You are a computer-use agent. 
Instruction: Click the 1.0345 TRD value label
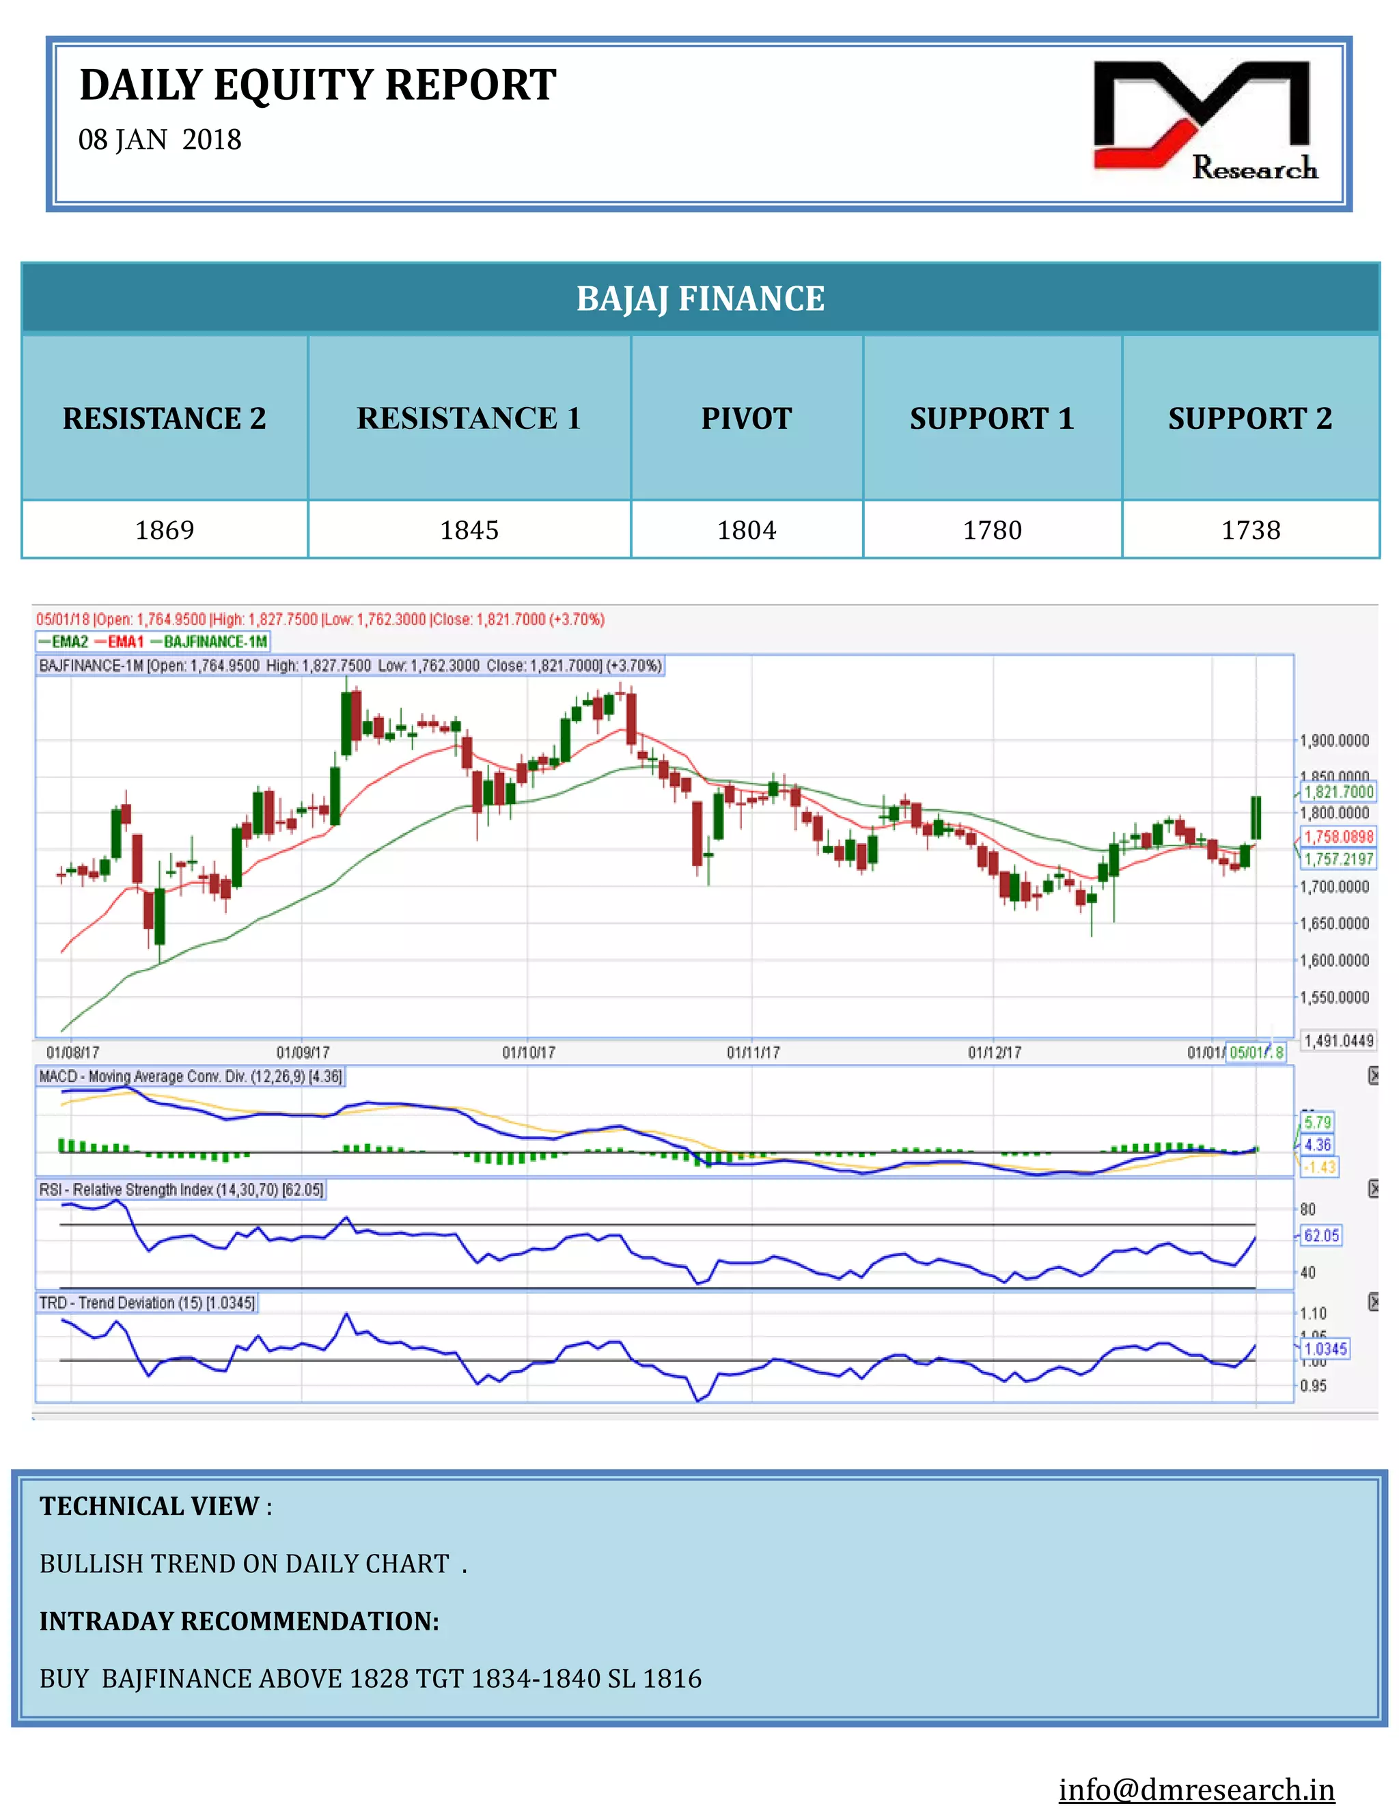tap(1325, 1348)
